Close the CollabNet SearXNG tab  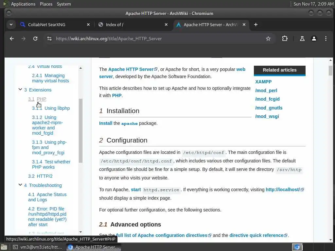coord(88,25)
